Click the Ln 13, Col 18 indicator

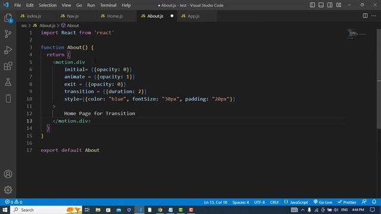click(216, 202)
